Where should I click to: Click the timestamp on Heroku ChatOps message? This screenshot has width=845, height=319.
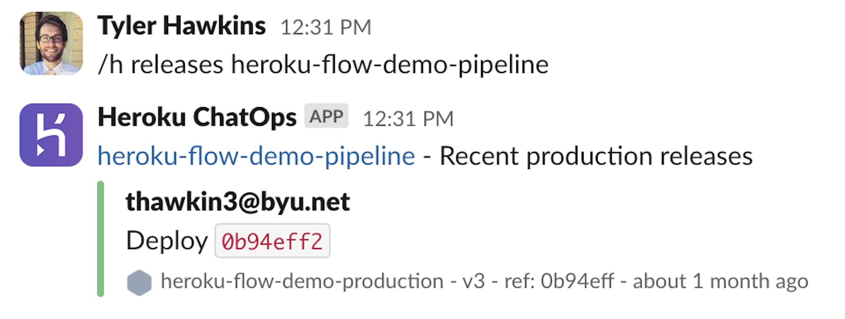click(x=408, y=119)
